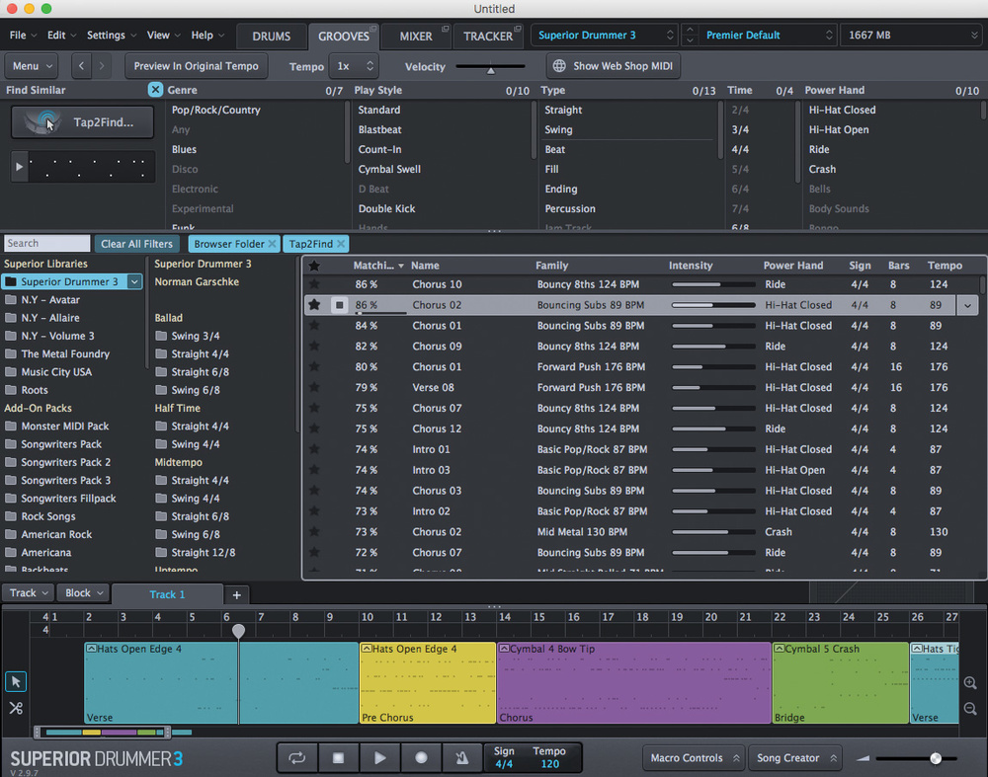Viewport: 988px width, 777px height.
Task: Sort by favorites star column header
Action: (314, 265)
